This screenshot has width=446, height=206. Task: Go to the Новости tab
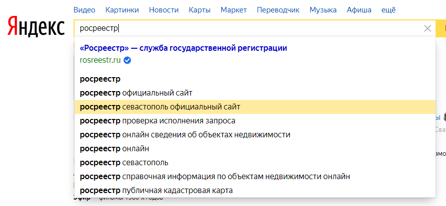164,10
